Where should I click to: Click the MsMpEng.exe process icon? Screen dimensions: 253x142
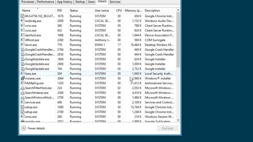(23, 83)
